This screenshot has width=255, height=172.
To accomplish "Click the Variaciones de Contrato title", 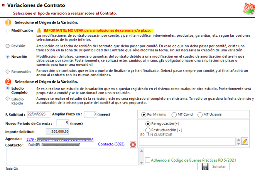I will 36,5.
